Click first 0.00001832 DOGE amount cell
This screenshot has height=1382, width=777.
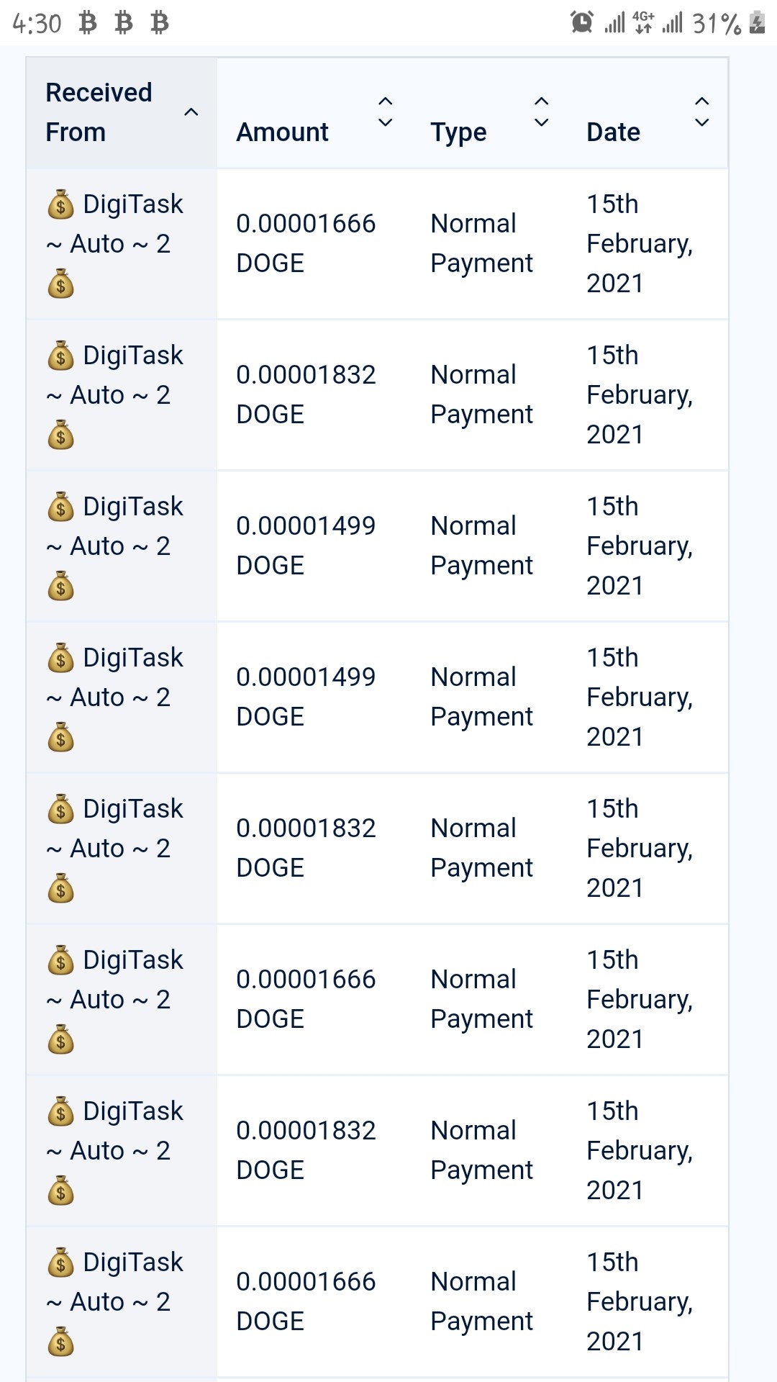coord(306,394)
